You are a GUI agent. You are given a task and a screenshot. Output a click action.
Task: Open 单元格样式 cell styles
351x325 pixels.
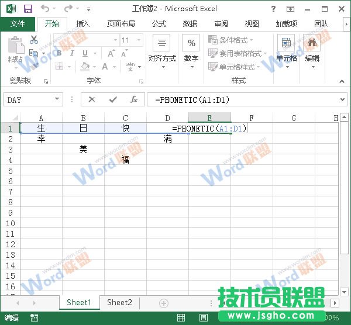coord(234,67)
